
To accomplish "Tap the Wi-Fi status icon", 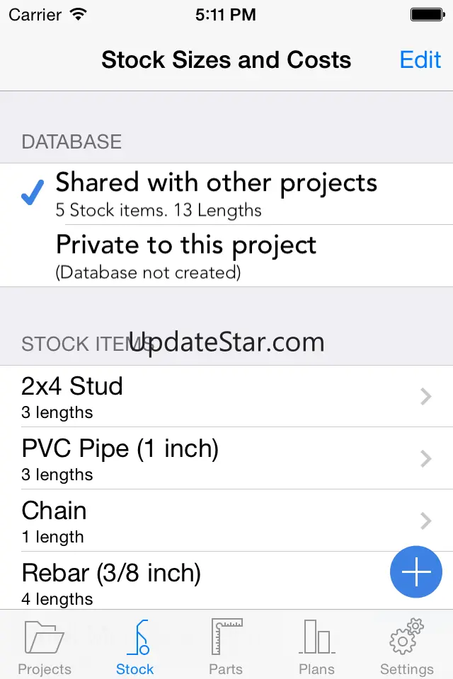I will pos(79,13).
